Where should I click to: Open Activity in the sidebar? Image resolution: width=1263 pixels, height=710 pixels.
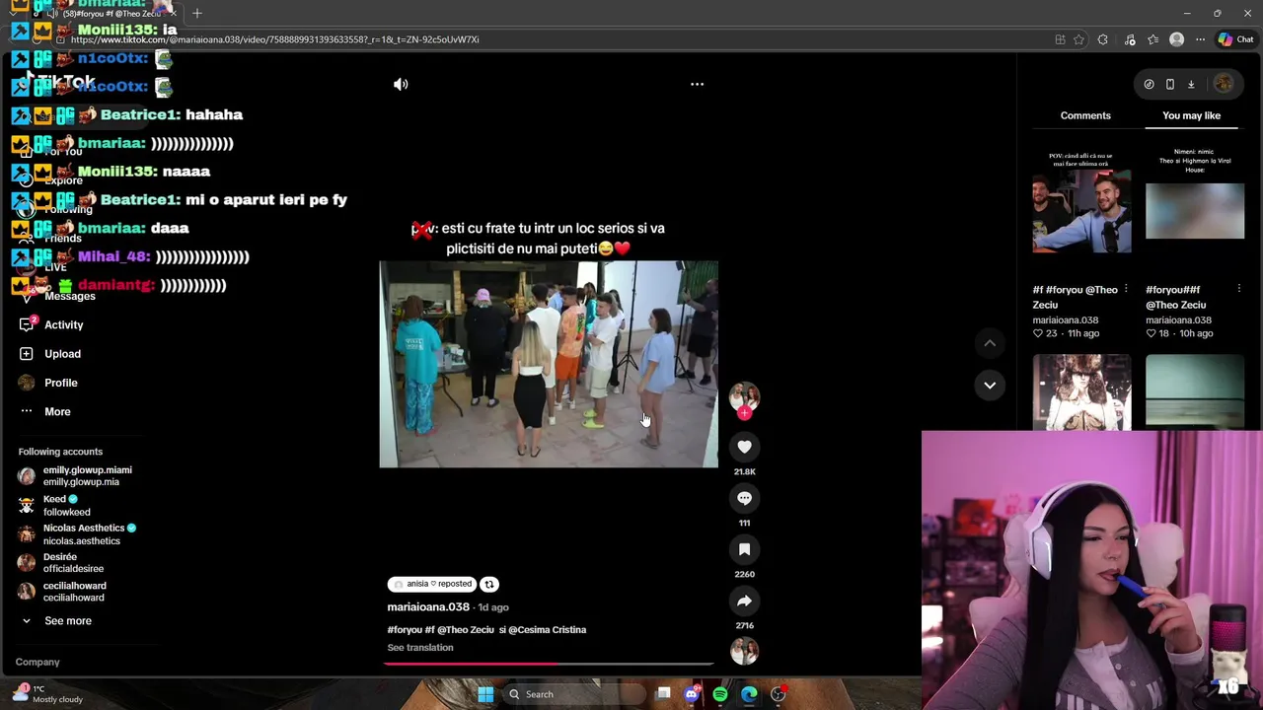coord(51,324)
